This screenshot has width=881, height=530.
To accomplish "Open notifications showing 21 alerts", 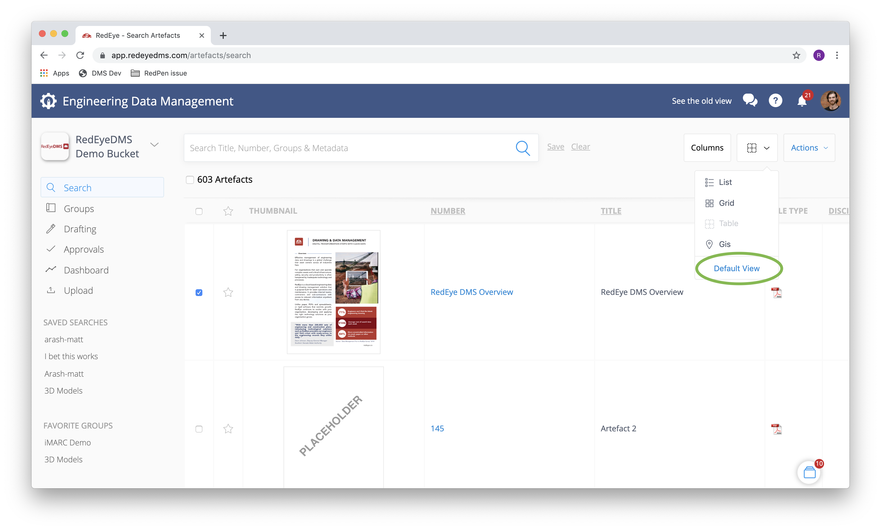I will [x=802, y=101].
